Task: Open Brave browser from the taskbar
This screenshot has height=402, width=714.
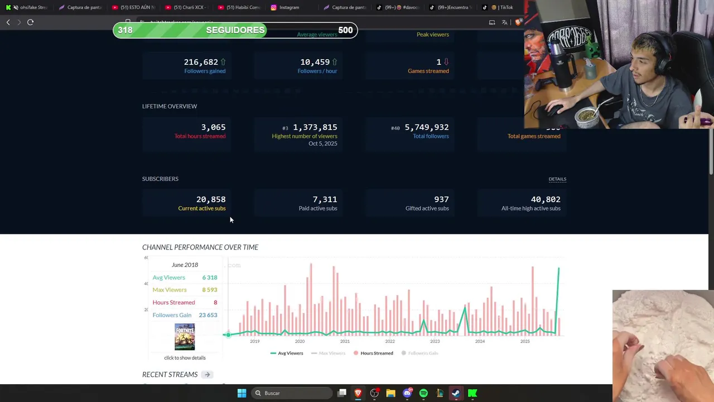Action: point(358,393)
